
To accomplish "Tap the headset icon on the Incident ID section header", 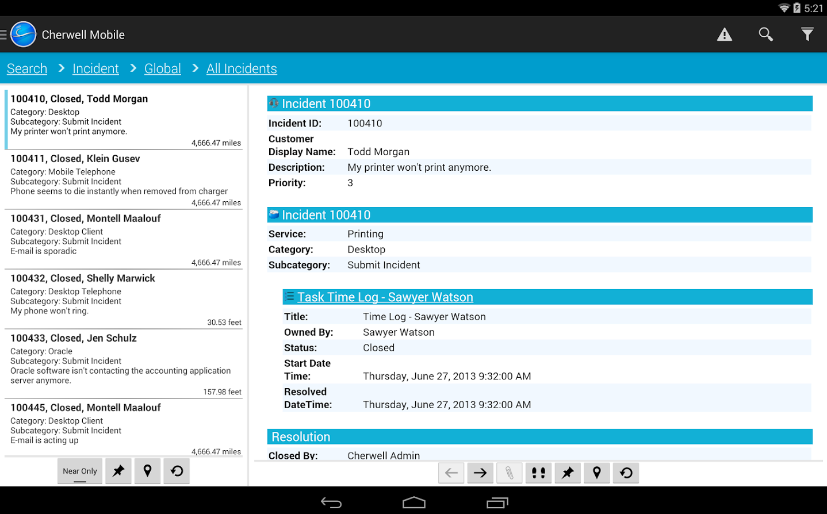I will tap(274, 103).
